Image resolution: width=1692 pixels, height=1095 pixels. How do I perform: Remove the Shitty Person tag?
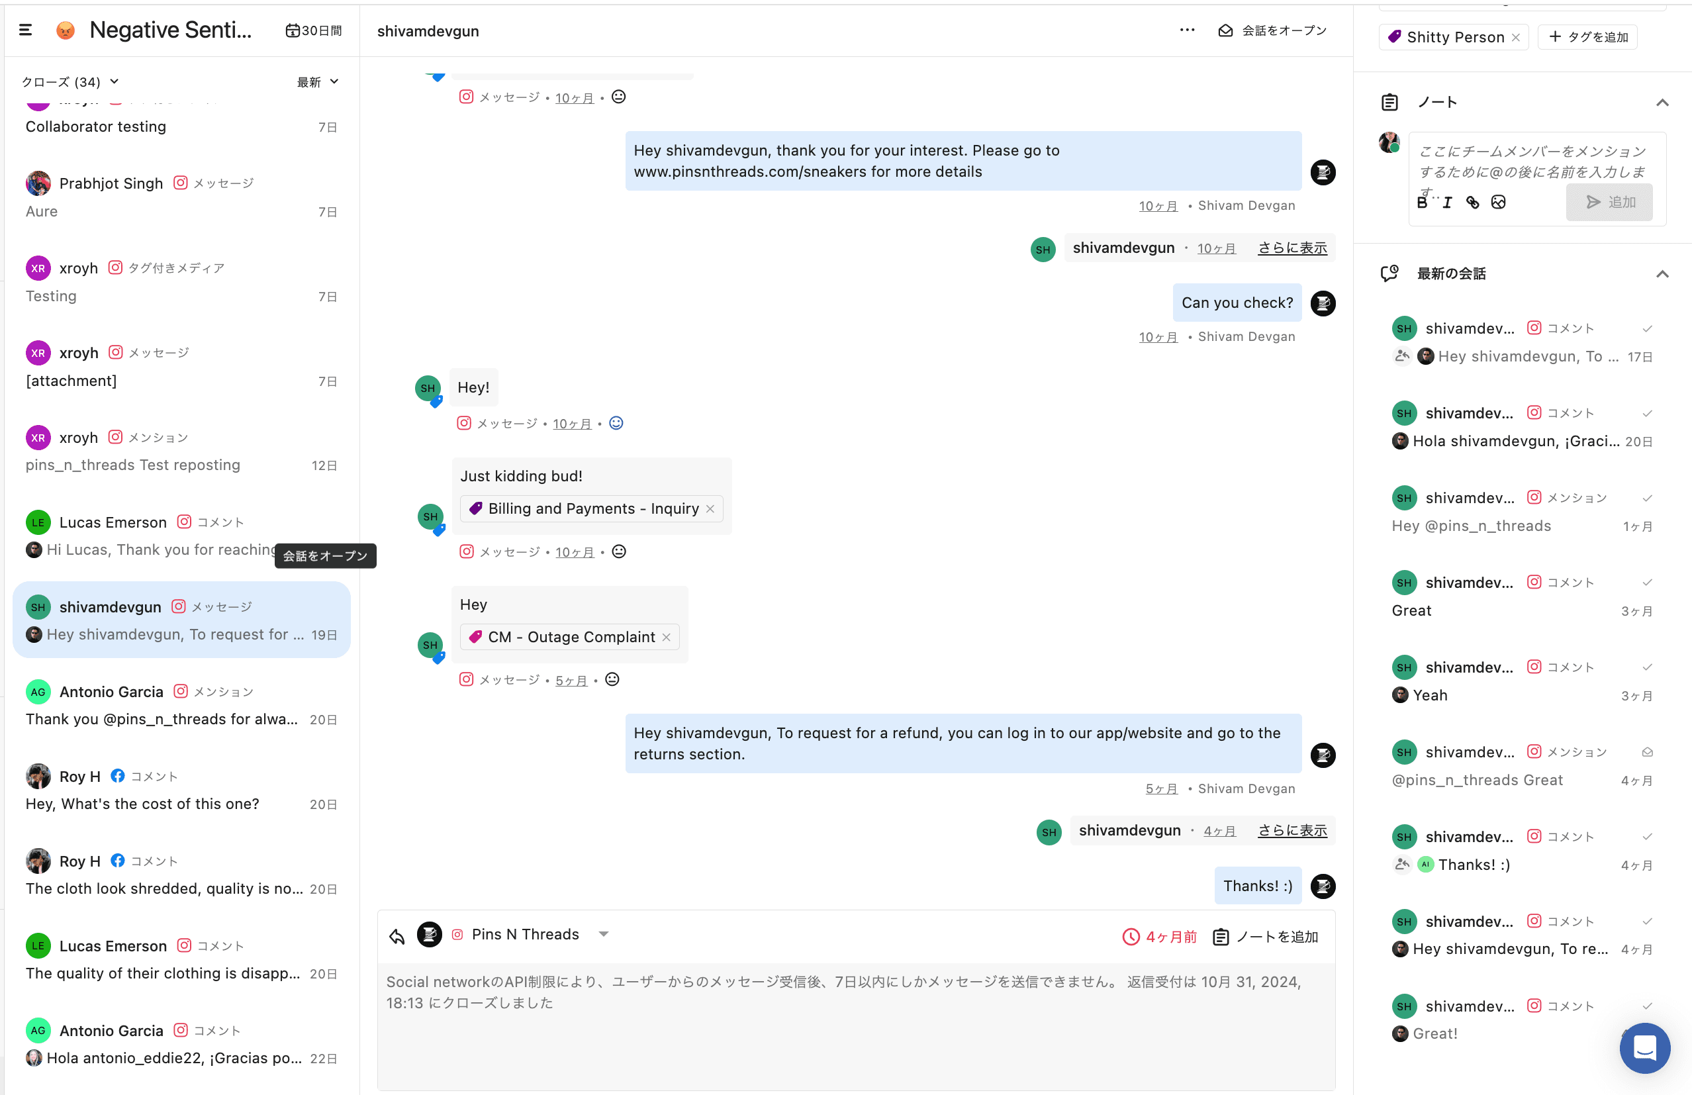(x=1516, y=38)
